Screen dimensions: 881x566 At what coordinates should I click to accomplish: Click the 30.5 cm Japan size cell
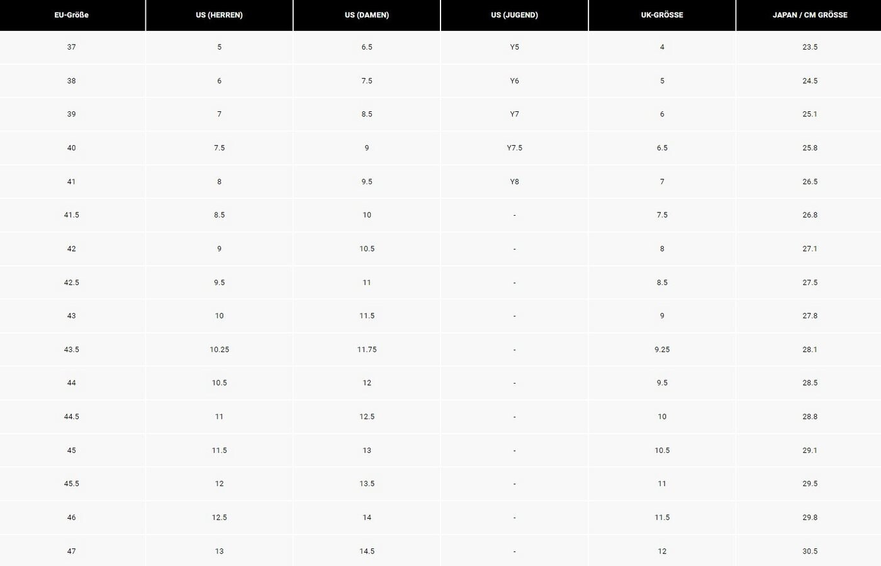[x=810, y=551]
